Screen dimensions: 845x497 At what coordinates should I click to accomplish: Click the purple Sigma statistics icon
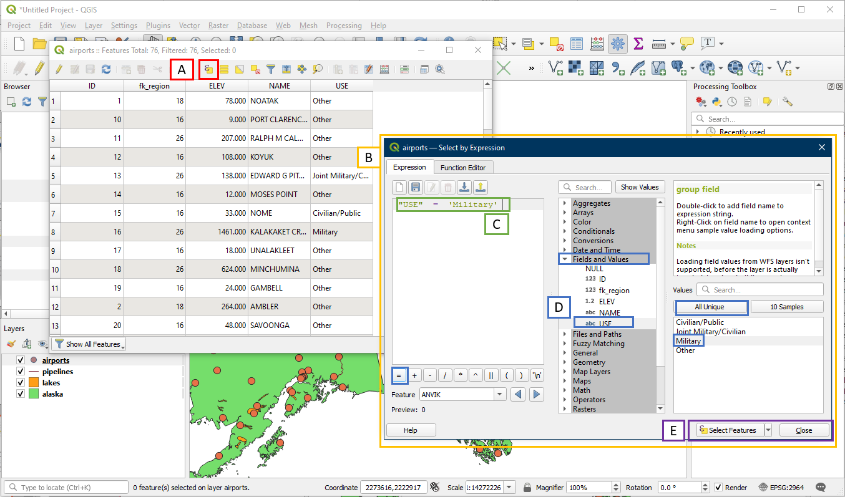click(x=638, y=44)
